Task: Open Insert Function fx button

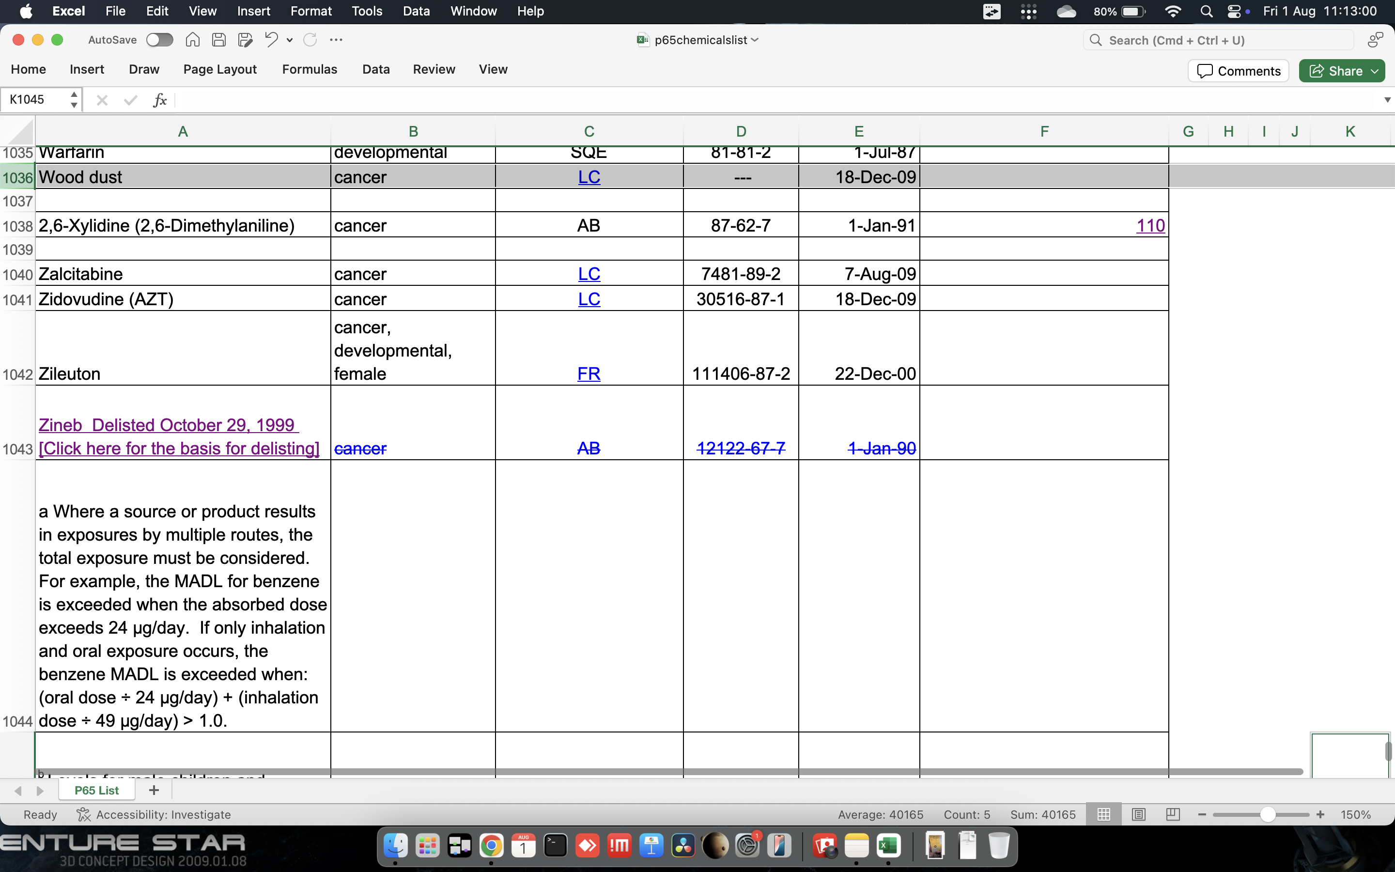Action: click(160, 100)
